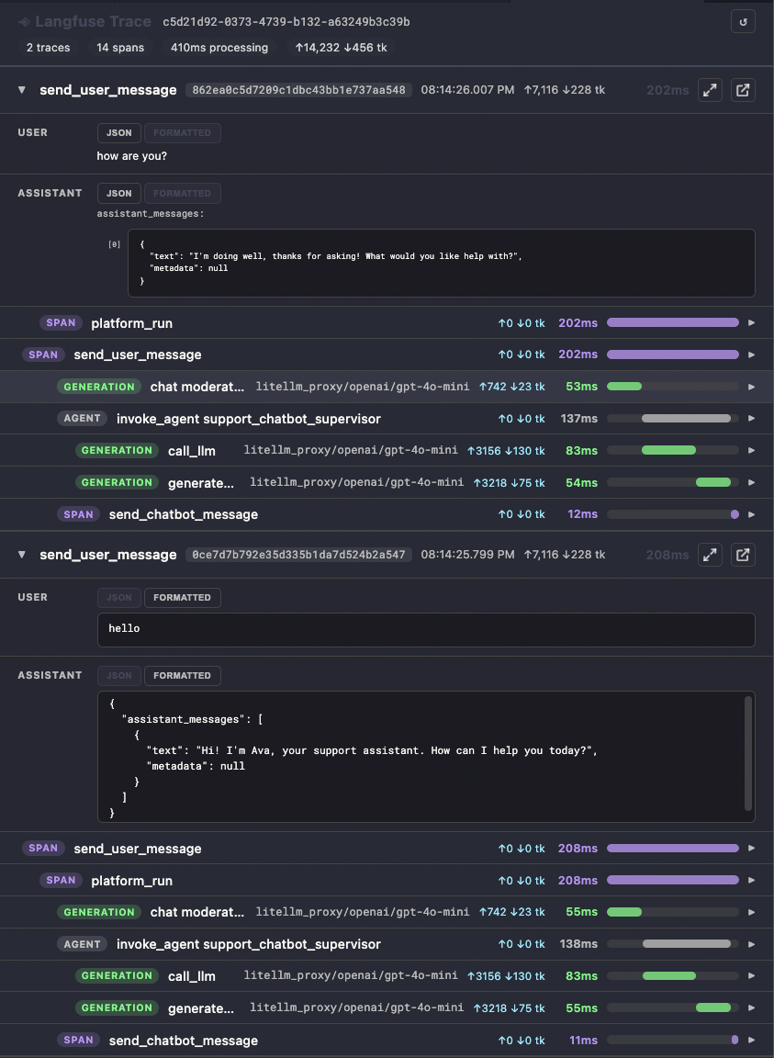This screenshot has width=774, height=1058.
Task: Copy trace ID 0ce7d7b792e35d335b1da7d524b2a547
Action: point(298,555)
